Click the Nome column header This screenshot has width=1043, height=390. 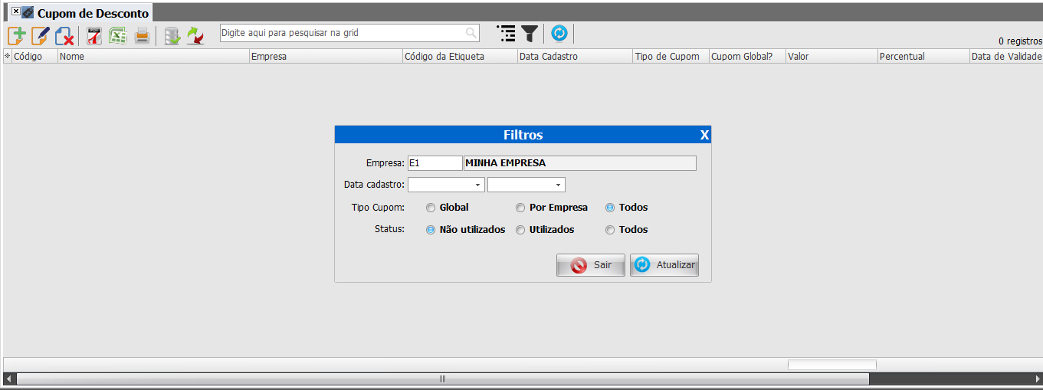point(153,57)
